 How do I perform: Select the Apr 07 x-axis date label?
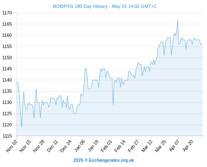click(x=174, y=146)
